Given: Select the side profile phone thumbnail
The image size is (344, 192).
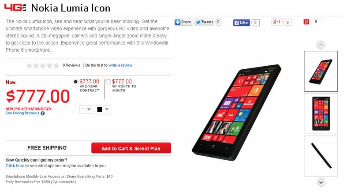Looking at the screenshot, I should (x=321, y=155).
